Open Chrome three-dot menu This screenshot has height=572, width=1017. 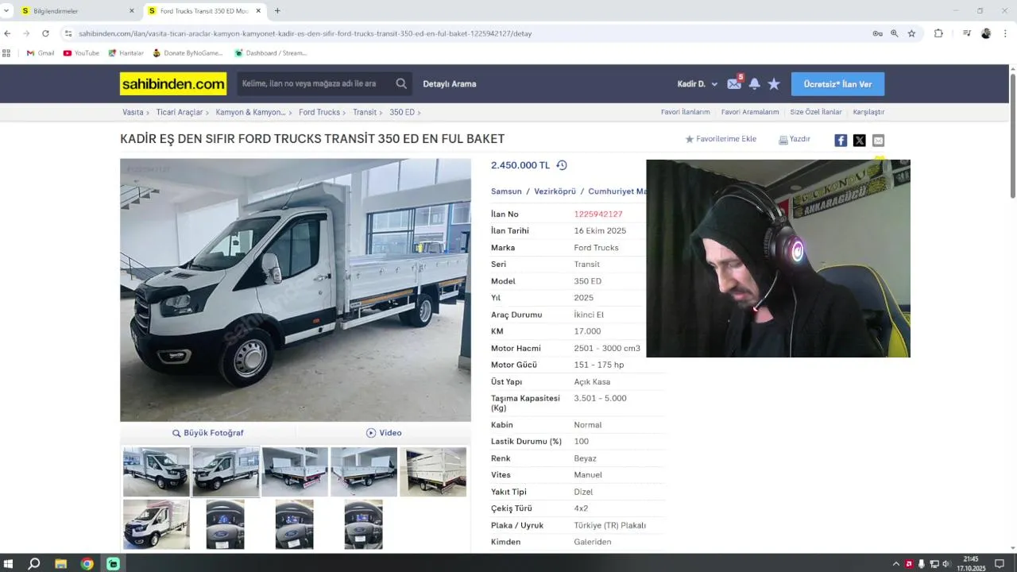click(x=1006, y=33)
